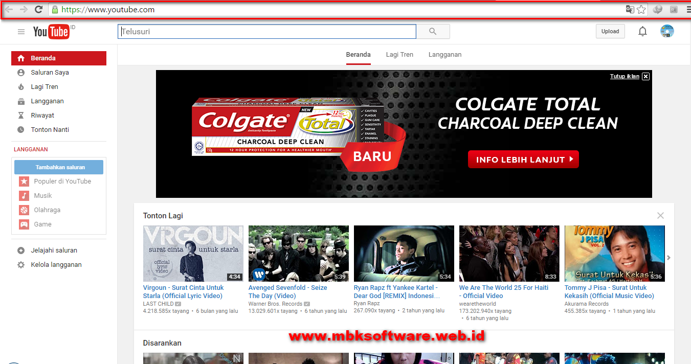Screen dimensions: 691x364
Task: Click the Tutup iklan link
Action: click(x=625, y=76)
